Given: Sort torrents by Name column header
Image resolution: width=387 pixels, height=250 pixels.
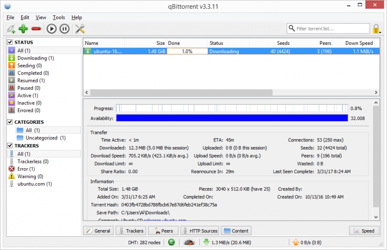Looking at the screenshot, I should (104, 43).
